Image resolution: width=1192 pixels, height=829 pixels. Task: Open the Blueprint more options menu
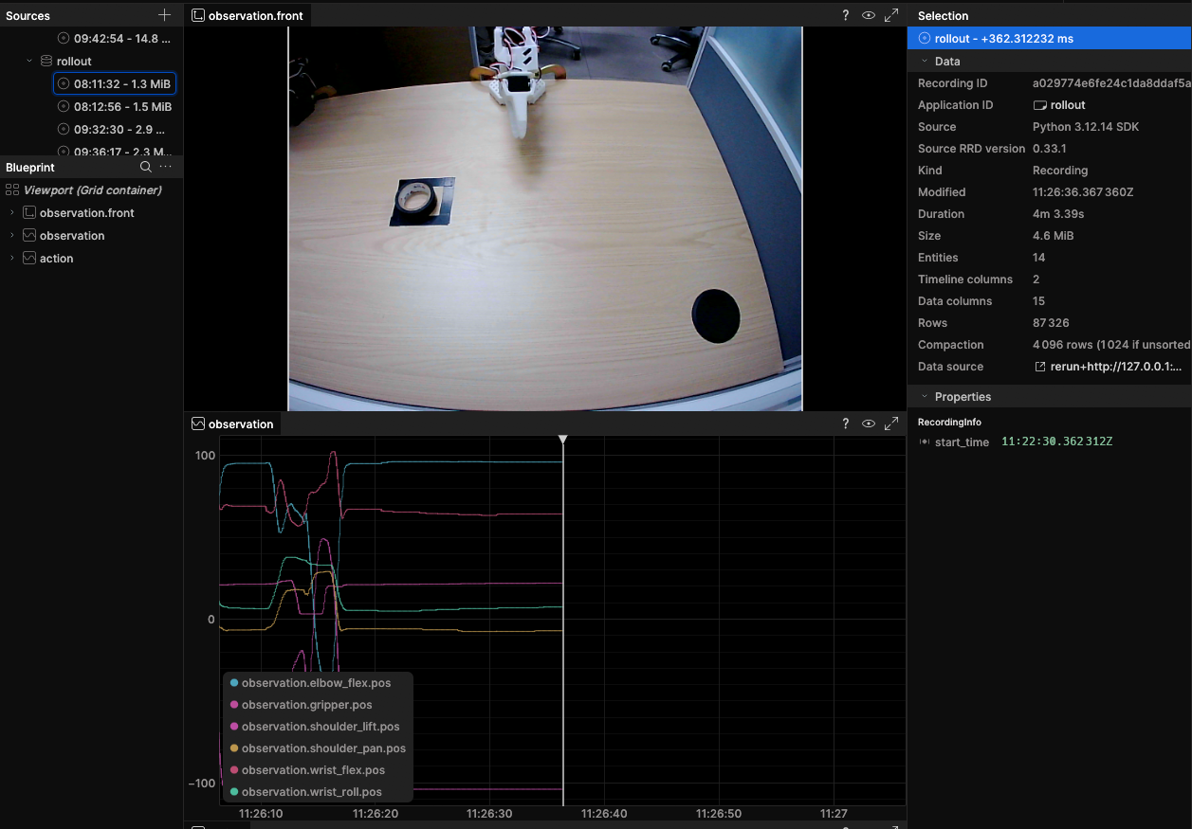click(166, 167)
